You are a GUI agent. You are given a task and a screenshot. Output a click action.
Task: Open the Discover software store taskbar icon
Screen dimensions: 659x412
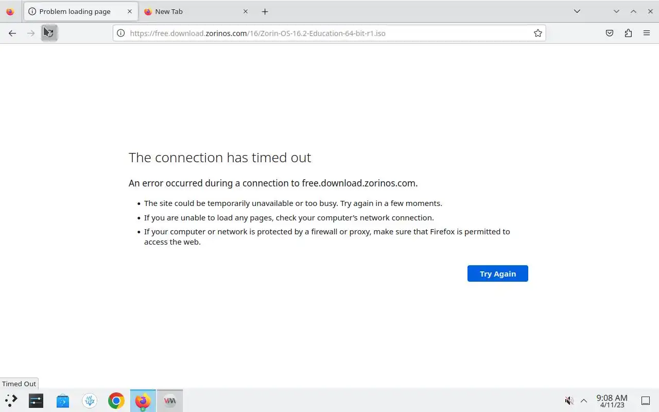(x=63, y=401)
